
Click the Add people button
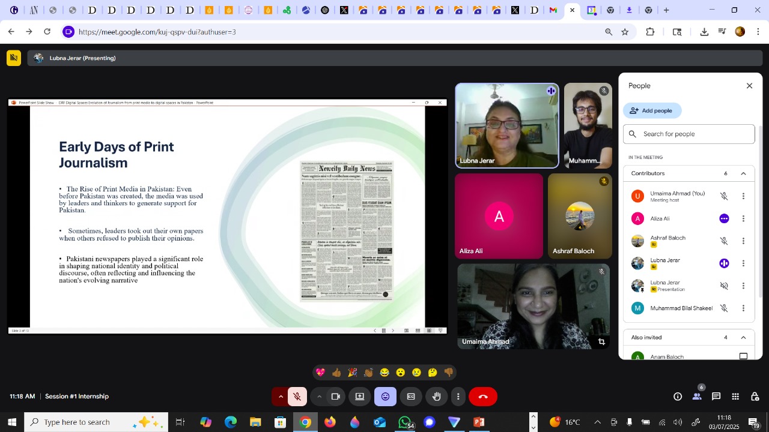[x=652, y=110]
